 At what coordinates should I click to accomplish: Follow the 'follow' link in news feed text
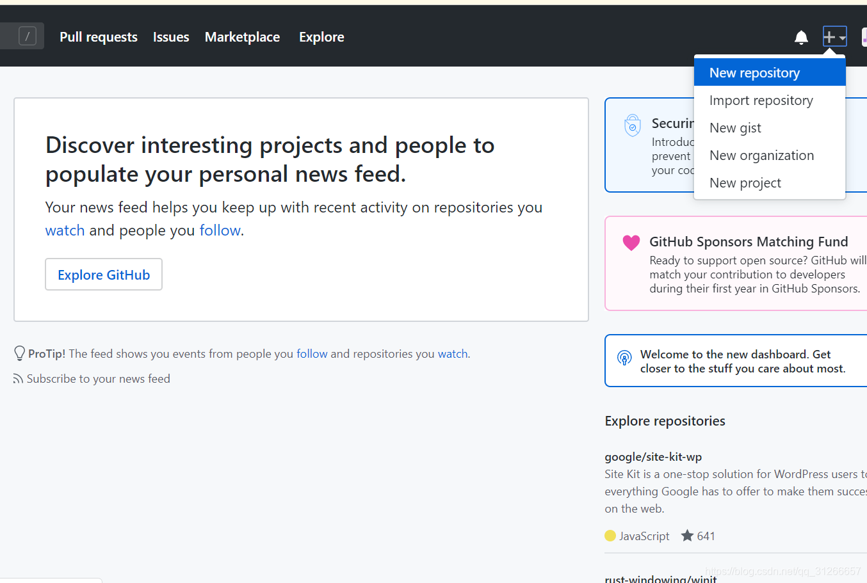[x=220, y=230]
